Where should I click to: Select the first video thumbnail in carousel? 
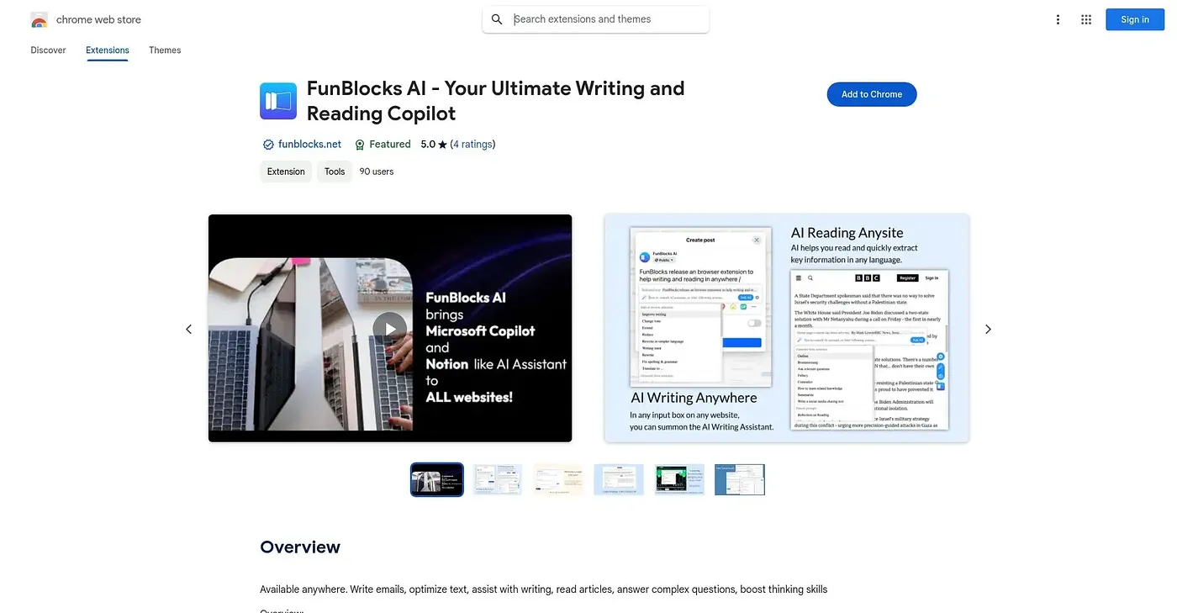coord(437,480)
